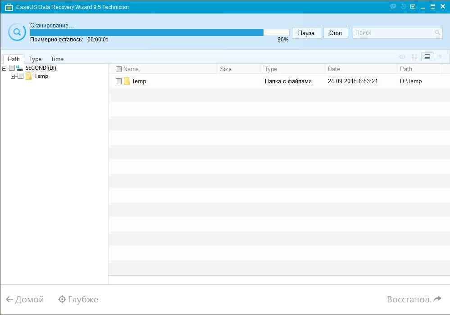Focus the Поиск search field
Screen dimensions: 450x315
click(x=397, y=33)
